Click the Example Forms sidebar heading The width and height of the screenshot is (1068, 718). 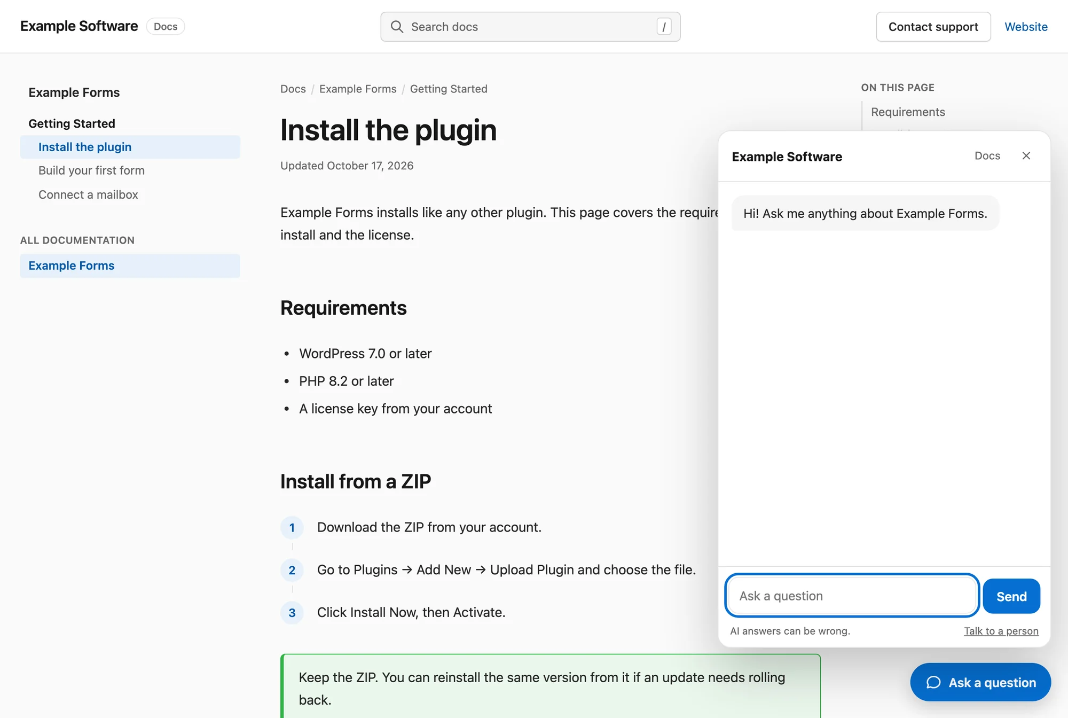[74, 92]
